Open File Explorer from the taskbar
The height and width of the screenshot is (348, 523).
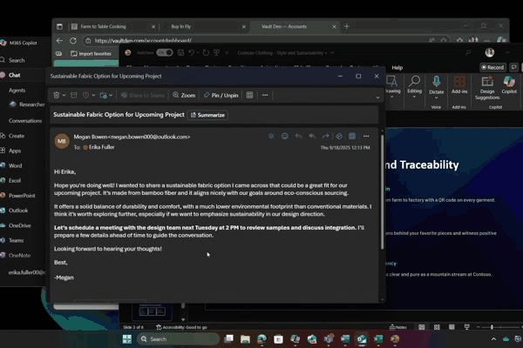pos(245,339)
